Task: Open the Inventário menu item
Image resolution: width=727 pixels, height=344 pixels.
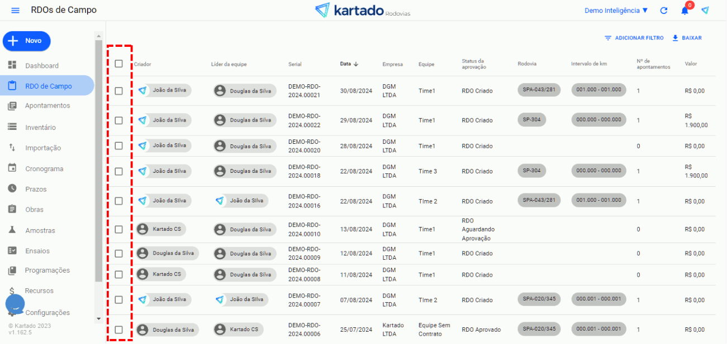Action: point(40,128)
